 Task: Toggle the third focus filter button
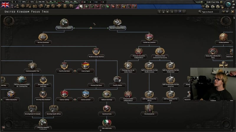tap(168, 12)
